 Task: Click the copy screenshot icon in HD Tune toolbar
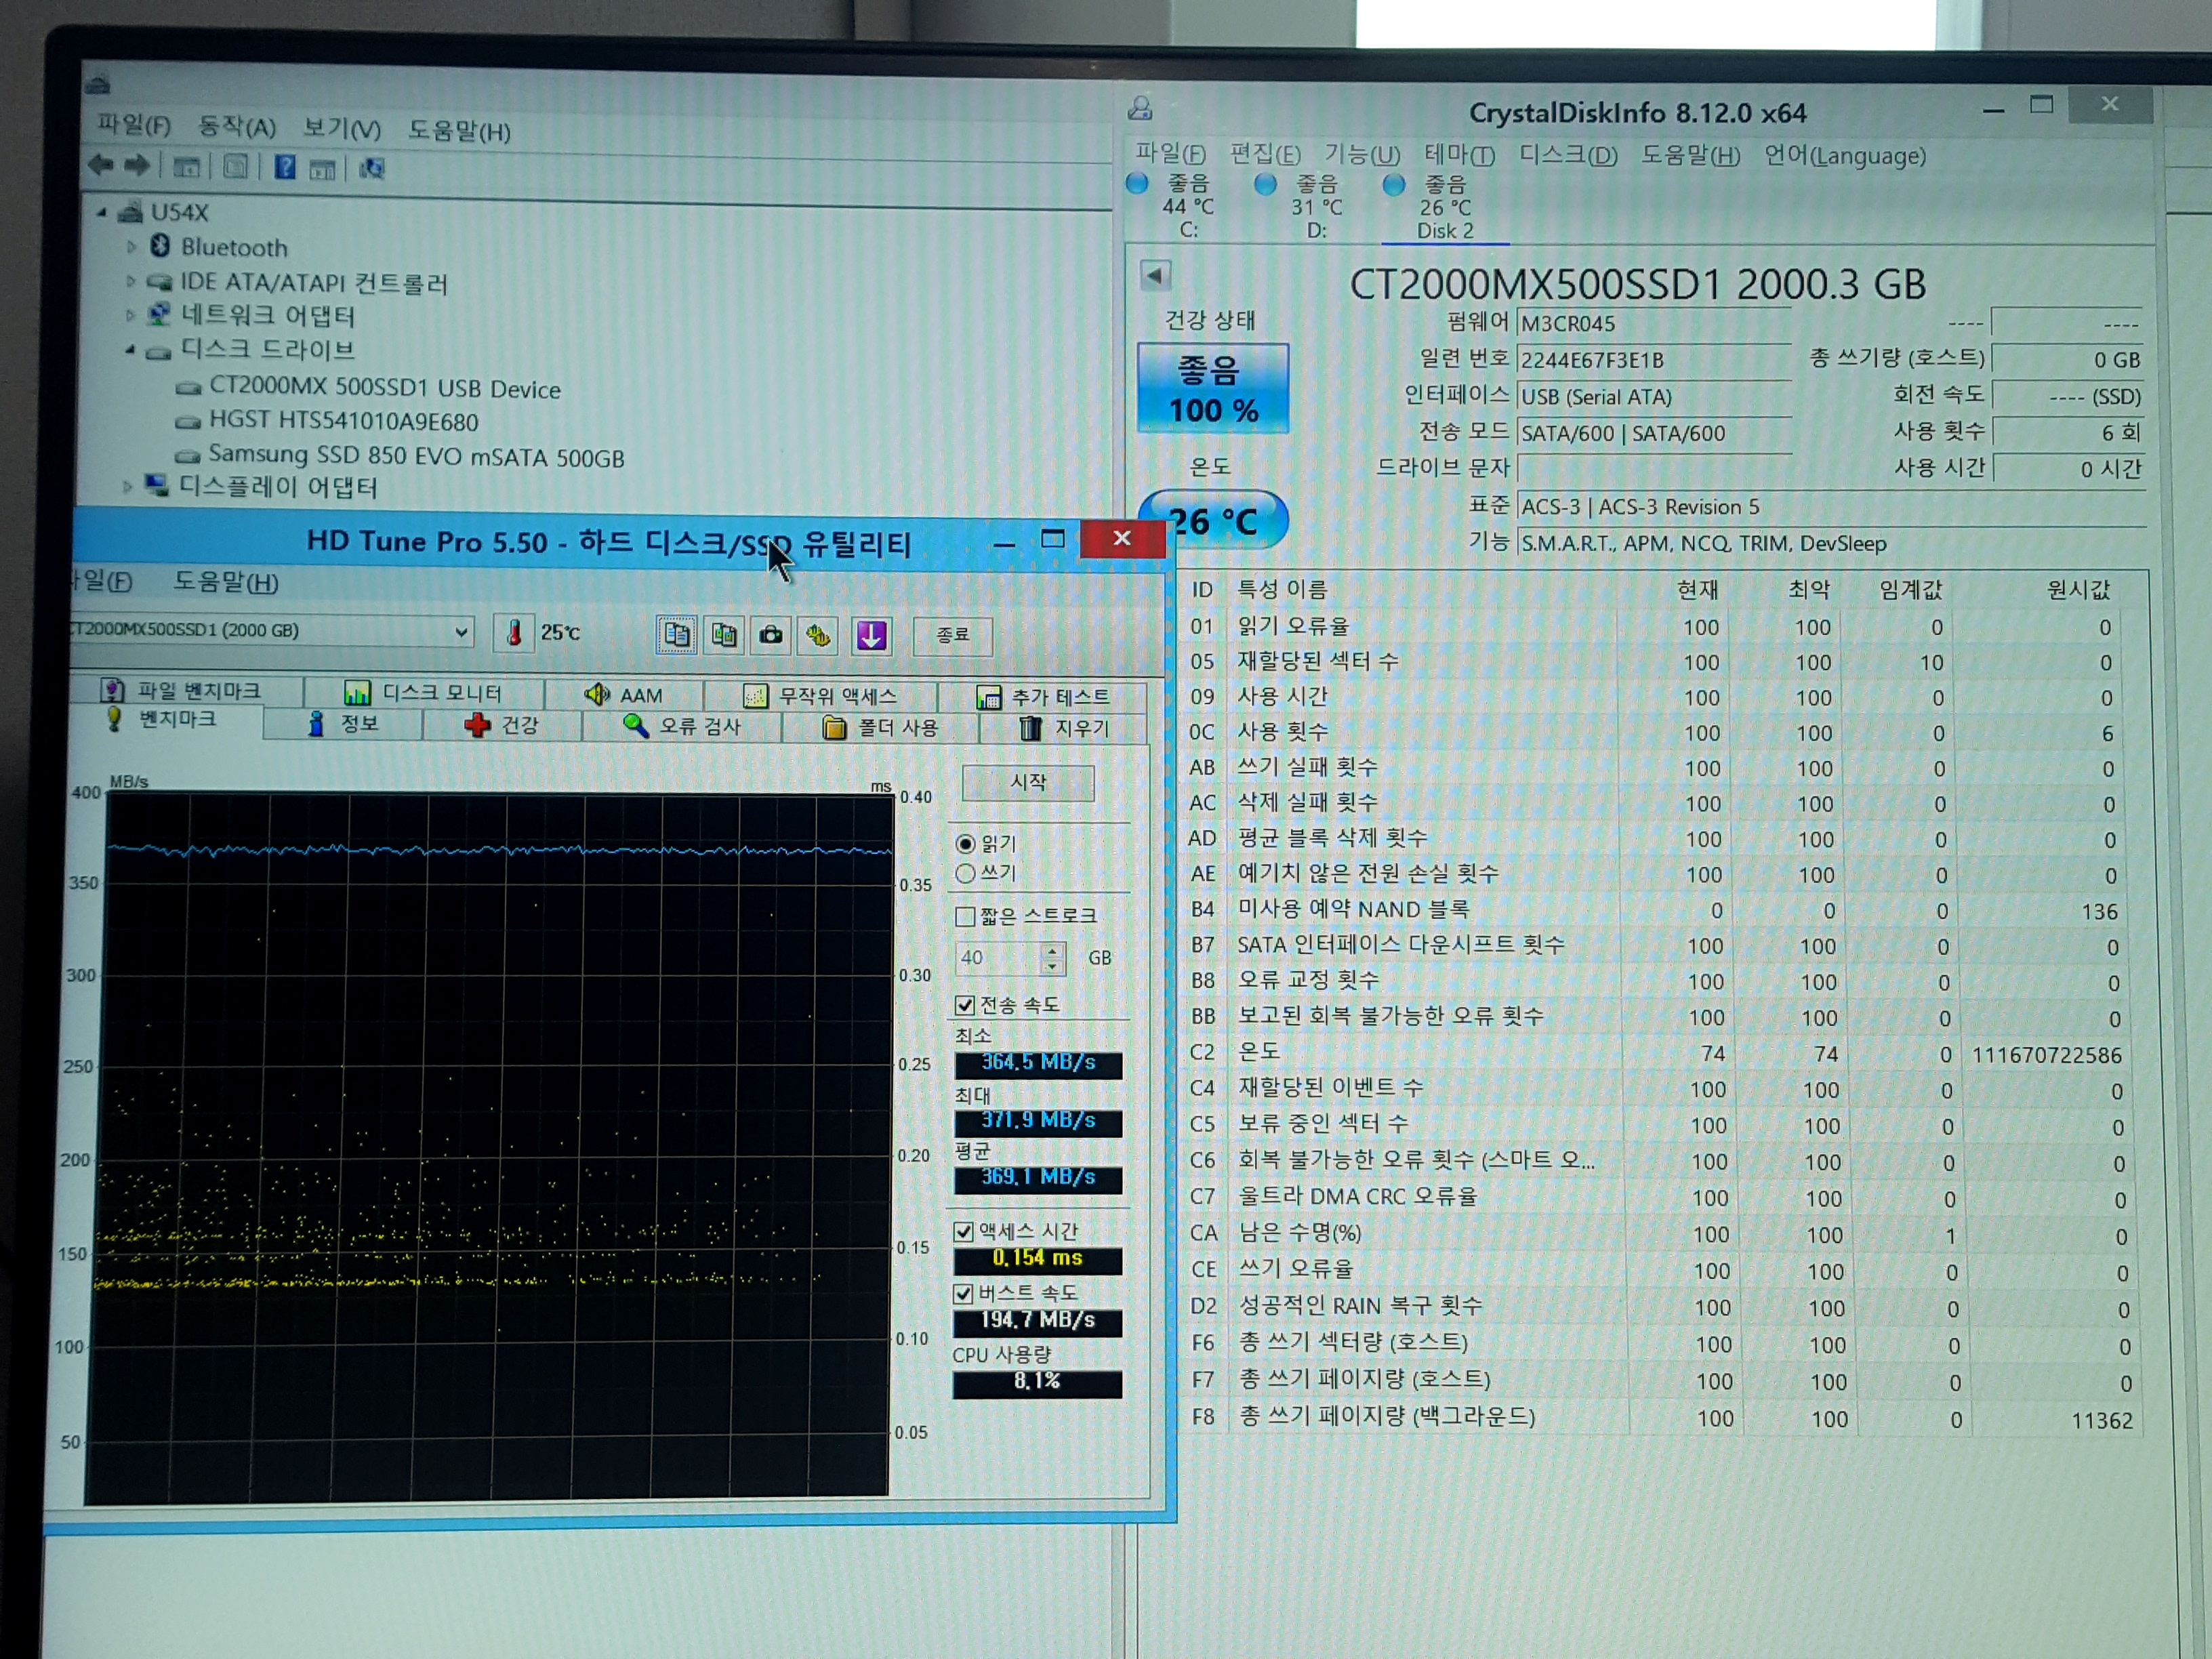click(724, 635)
